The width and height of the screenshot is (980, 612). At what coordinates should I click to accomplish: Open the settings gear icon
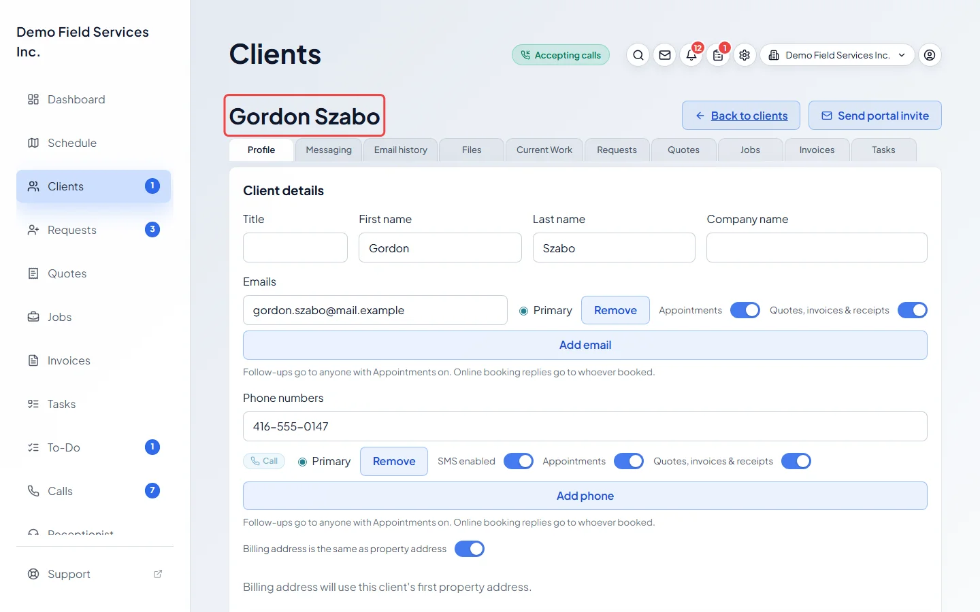point(745,55)
